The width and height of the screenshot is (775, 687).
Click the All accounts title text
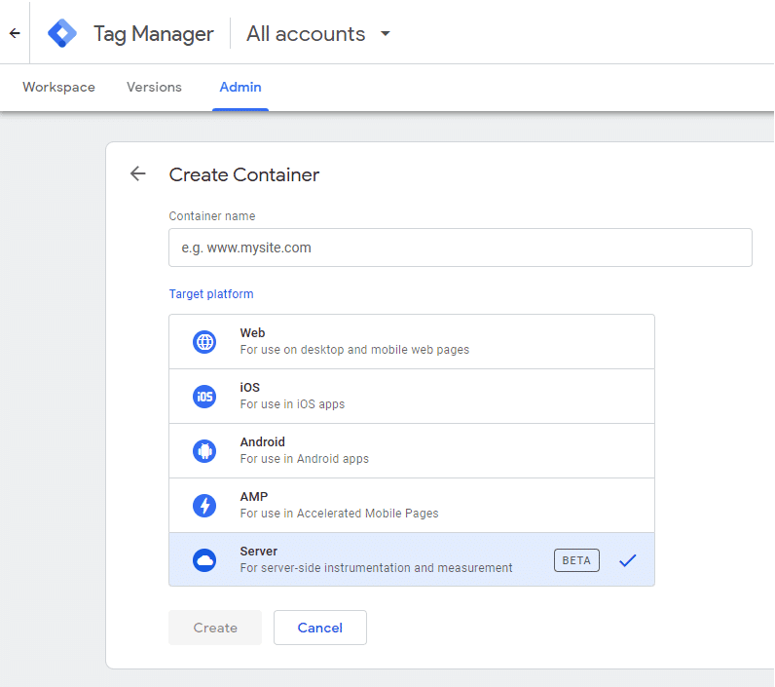coord(306,34)
